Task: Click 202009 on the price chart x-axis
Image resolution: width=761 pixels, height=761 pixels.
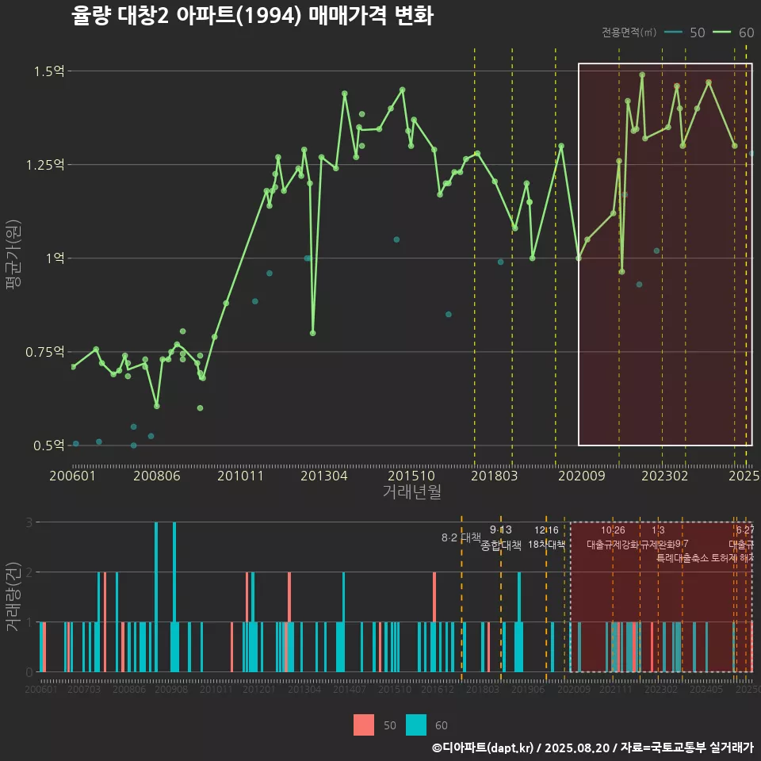Action: coord(581,476)
